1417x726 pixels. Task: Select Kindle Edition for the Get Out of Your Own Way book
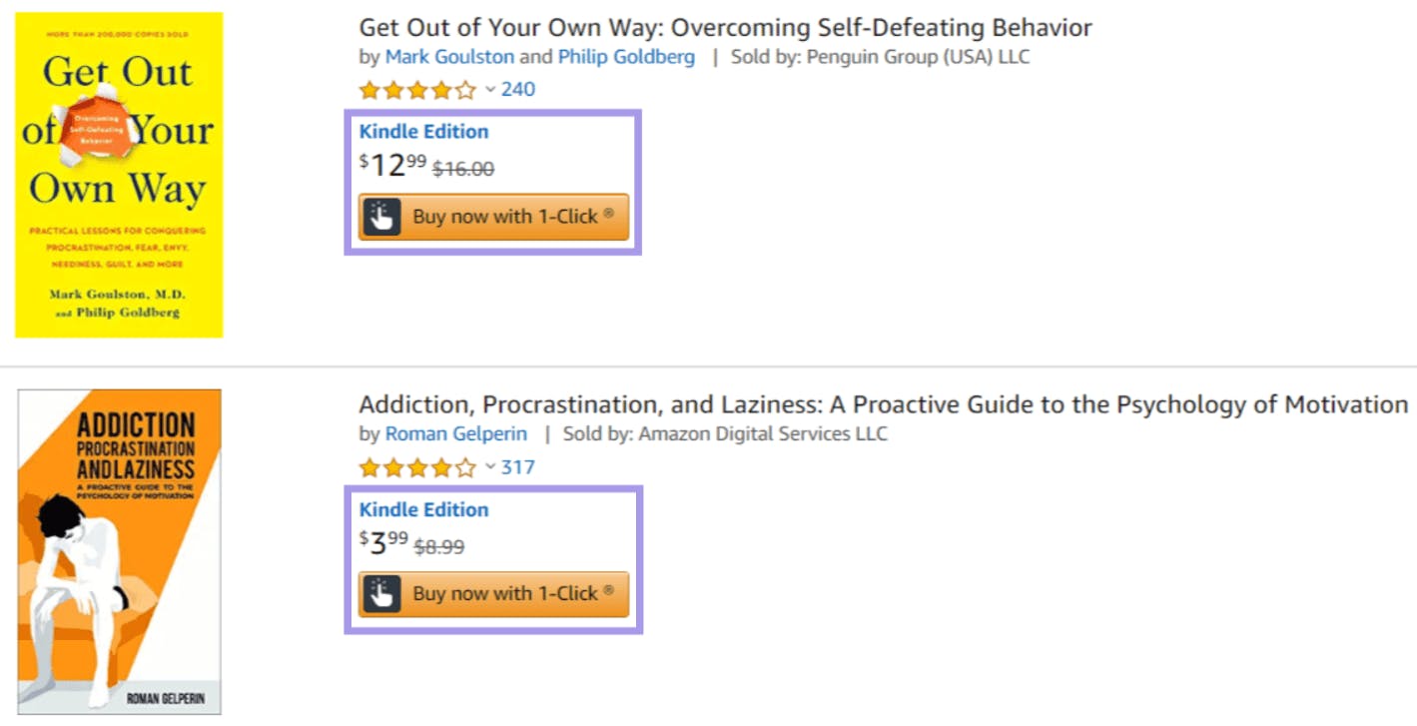coord(424,132)
